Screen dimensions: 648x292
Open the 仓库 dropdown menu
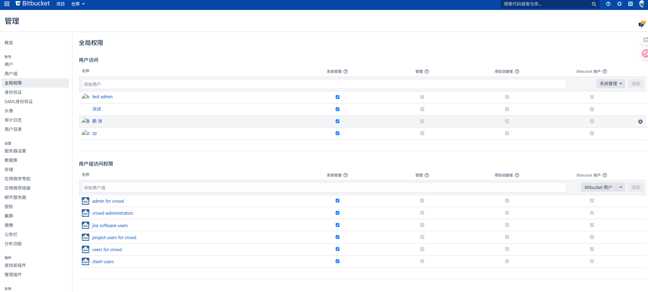pos(78,4)
